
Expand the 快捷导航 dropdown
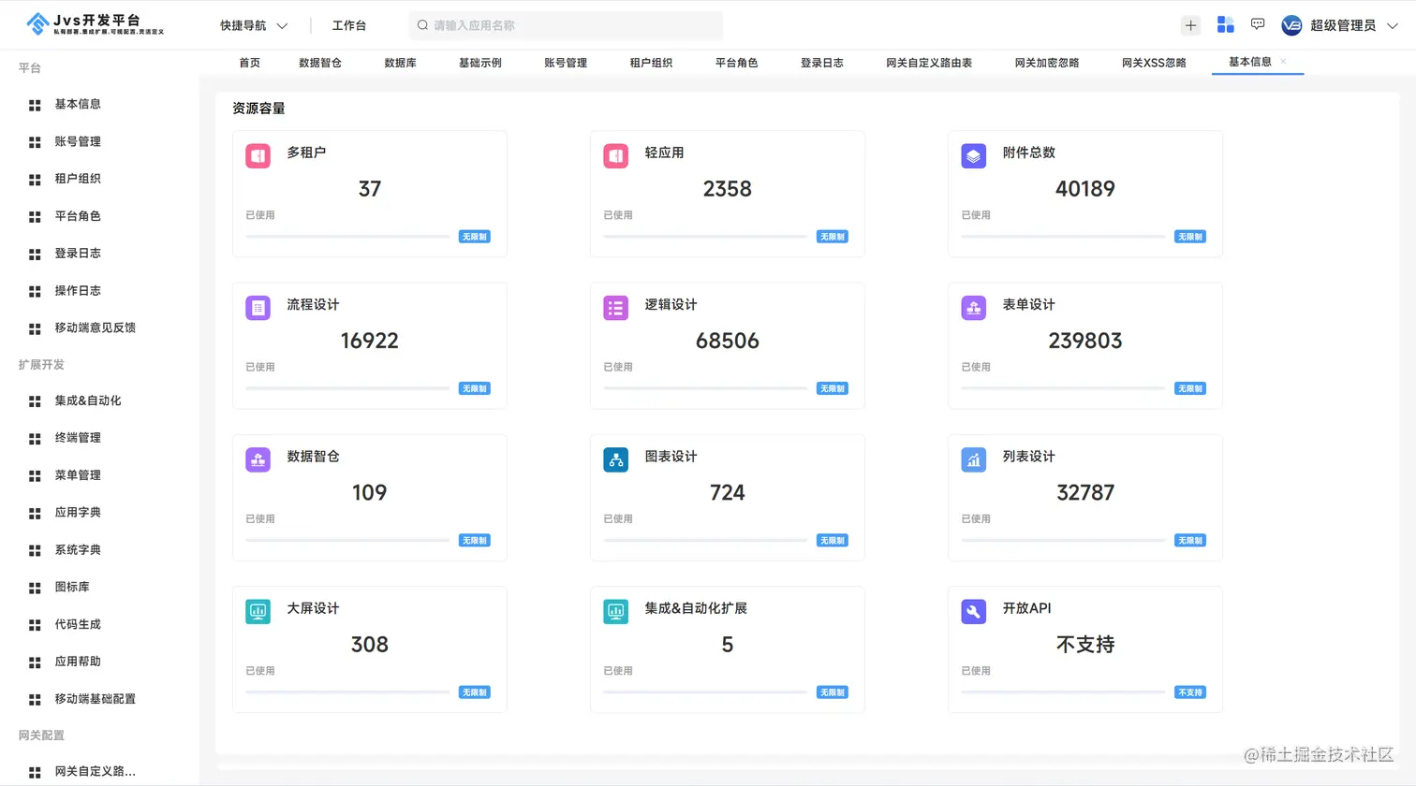pyautogui.click(x=254, y=25)
